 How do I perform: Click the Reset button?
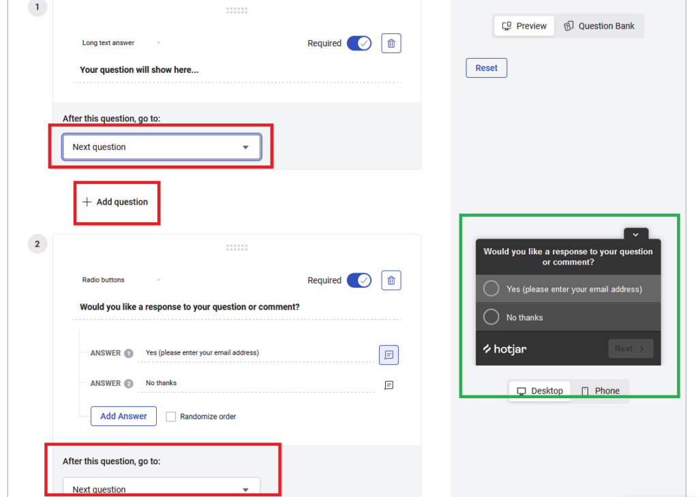click(x=486, y=68)
